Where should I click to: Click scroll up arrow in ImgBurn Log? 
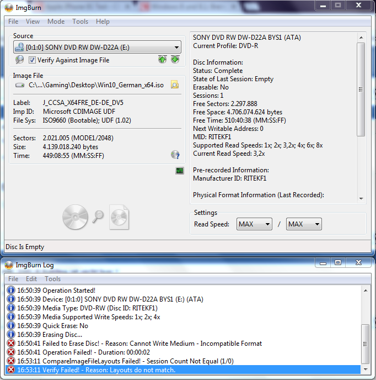point(366,291)
